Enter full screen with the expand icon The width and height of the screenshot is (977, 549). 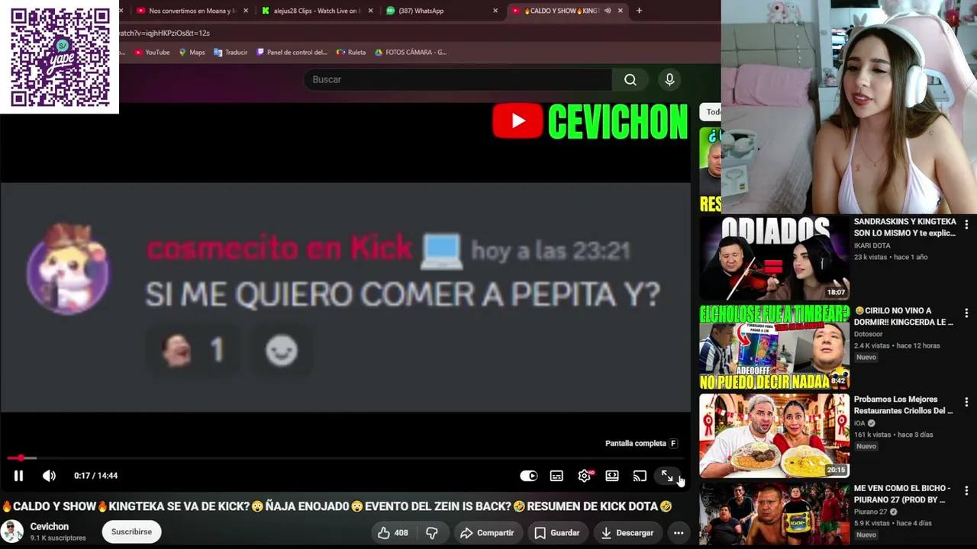click(667, 476)
